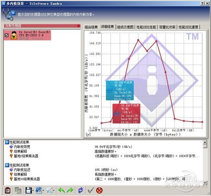Open the dropdown arrow beside bar chart icon
The height and width of the screenshot is (196, 211).
pyautogui.click(x=43, y=191)
